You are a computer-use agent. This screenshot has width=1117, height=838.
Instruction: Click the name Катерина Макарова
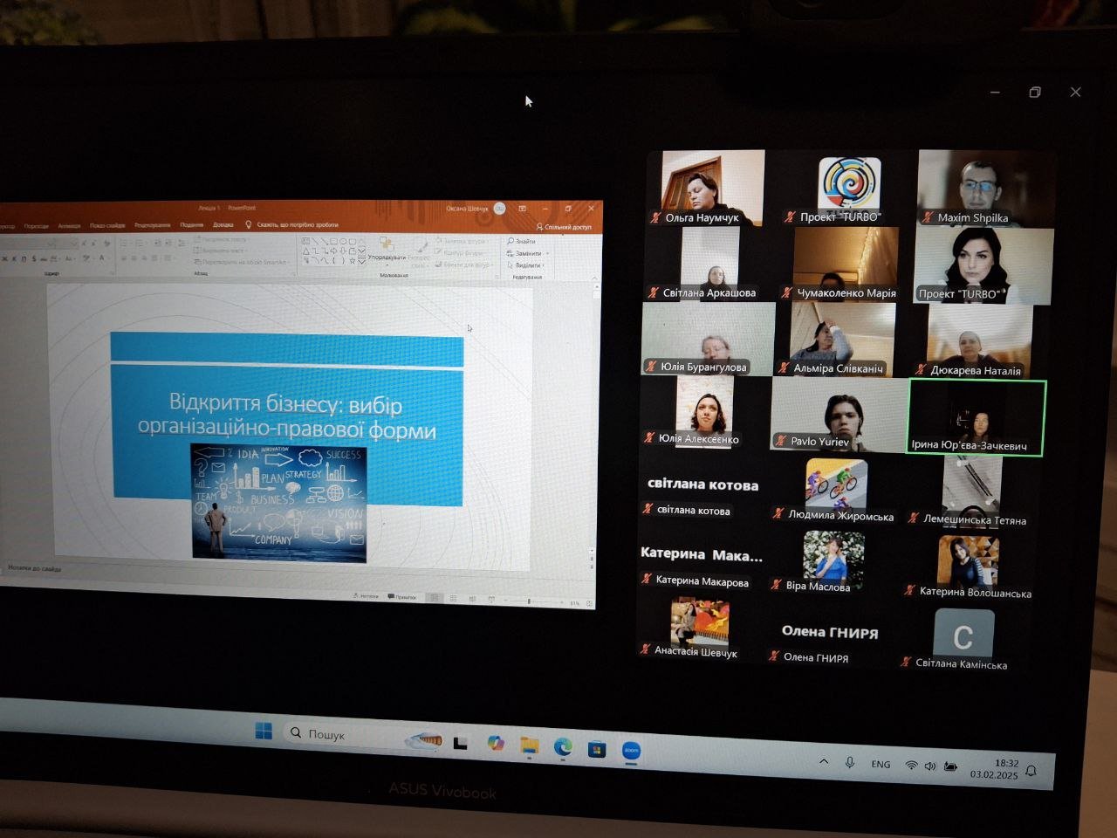pos(702,581)
